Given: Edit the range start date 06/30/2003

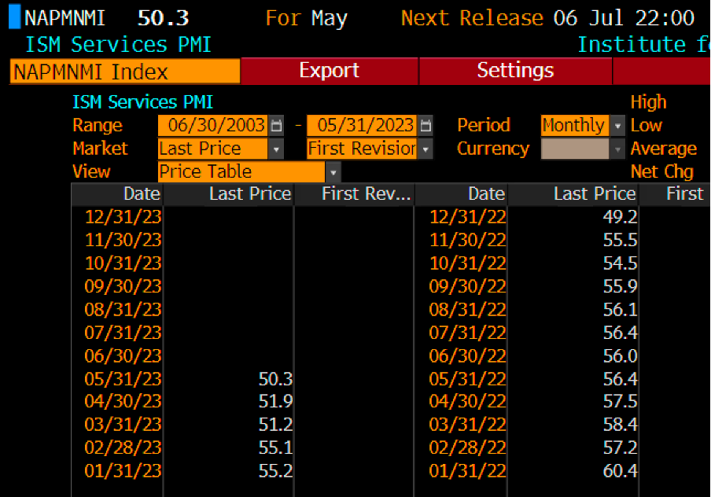Looking at the screenshot, I should pos(213,125).
